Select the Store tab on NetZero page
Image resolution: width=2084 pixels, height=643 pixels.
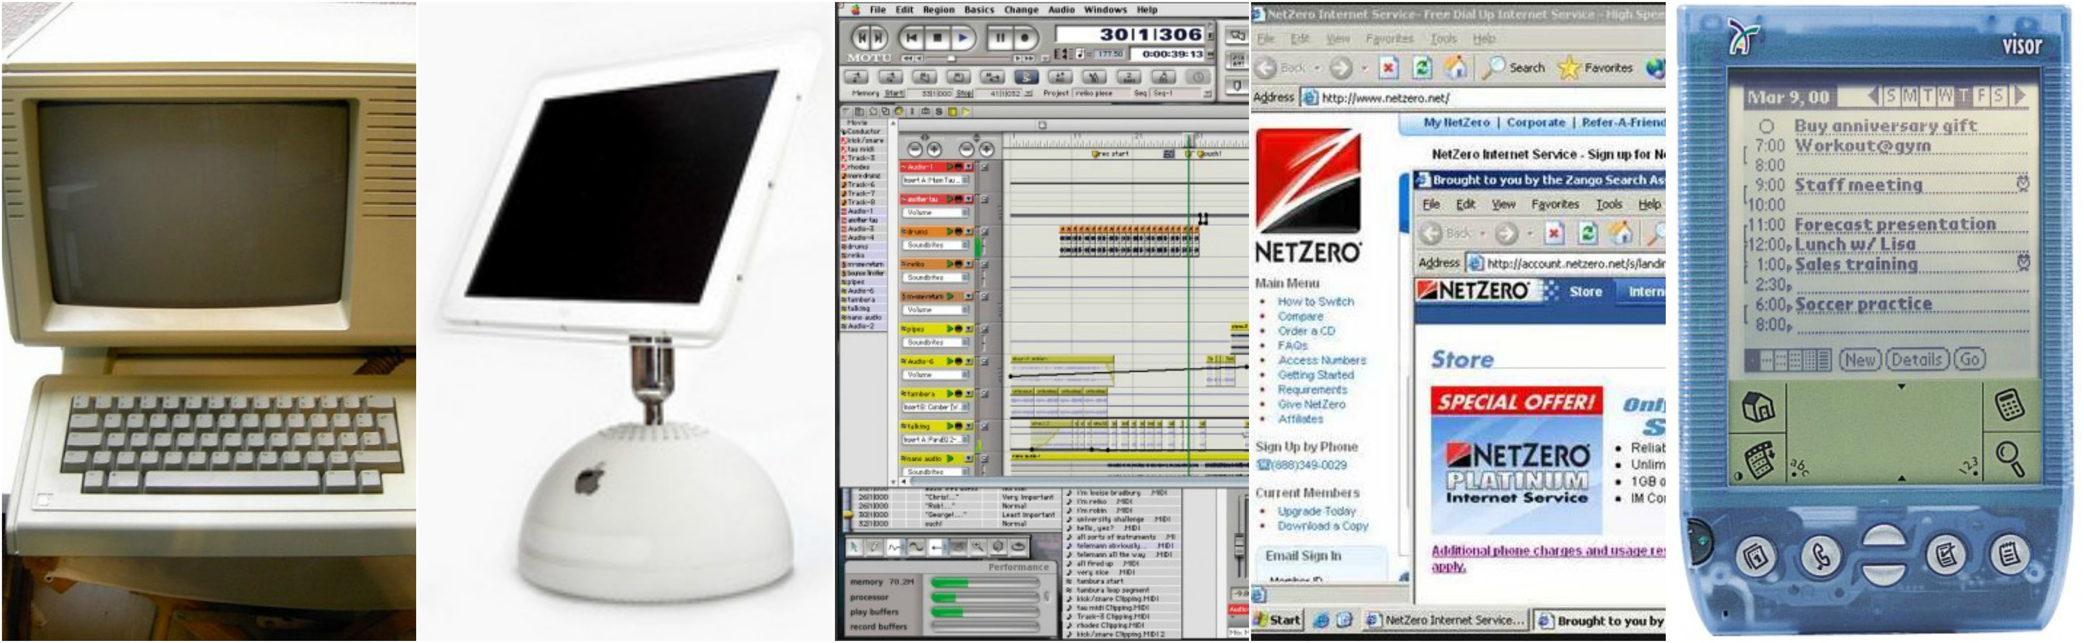point(1585,291)
